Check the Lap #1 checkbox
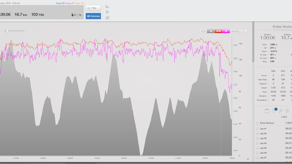Image resolution: width=292 pixels, height=164 pixels. click(257, 128)
